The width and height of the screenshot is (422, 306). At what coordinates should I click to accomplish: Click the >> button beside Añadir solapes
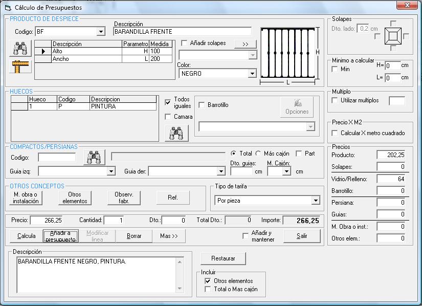[x=245, y=44]
